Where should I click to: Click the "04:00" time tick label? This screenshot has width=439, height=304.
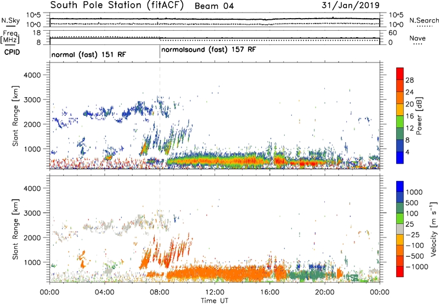[x=104, y=292]
